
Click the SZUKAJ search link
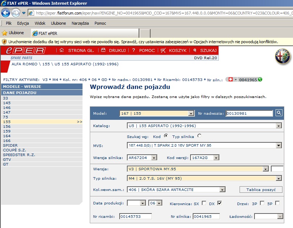tap(208, 50)
